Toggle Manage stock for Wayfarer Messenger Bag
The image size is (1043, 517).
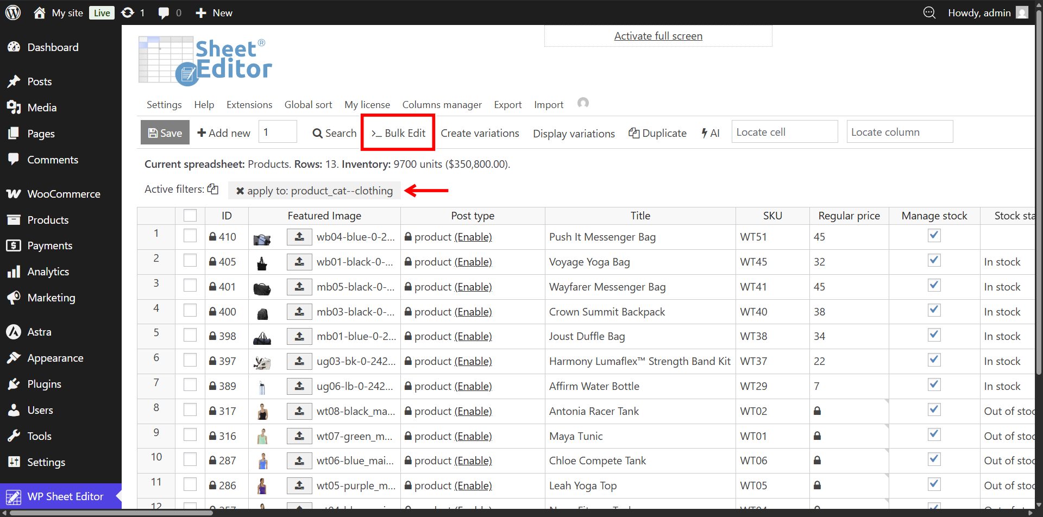[x=934, y=286]
